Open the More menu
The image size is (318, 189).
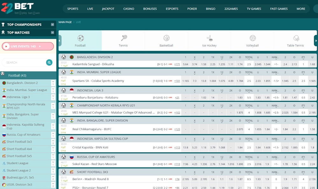[301, 9]
